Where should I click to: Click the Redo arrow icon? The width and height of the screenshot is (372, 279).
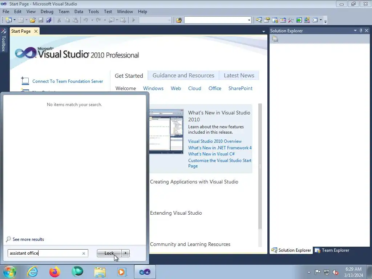click(x=98, y=20)
